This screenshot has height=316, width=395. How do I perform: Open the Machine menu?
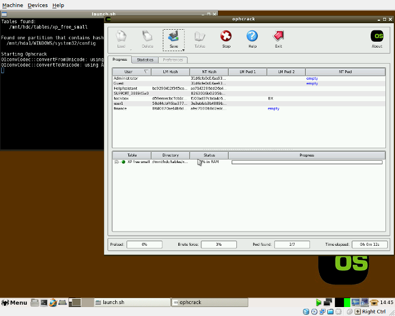tap(12, 5)
